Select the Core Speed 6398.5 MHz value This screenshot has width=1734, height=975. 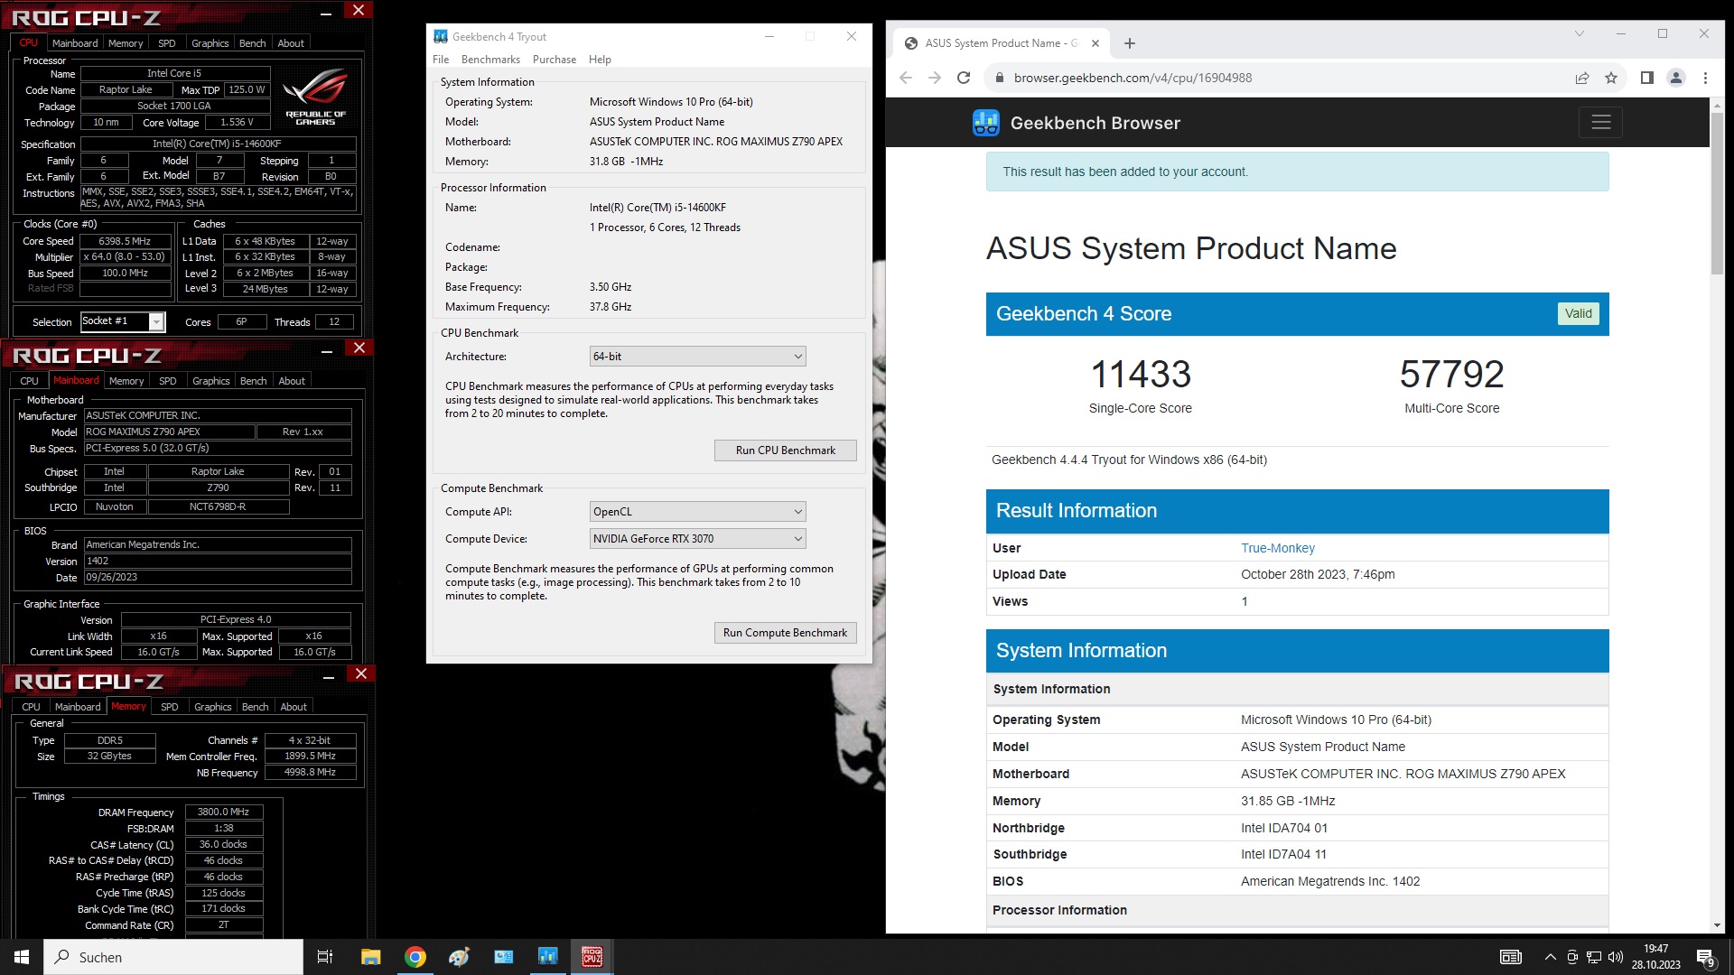(126, 241)
